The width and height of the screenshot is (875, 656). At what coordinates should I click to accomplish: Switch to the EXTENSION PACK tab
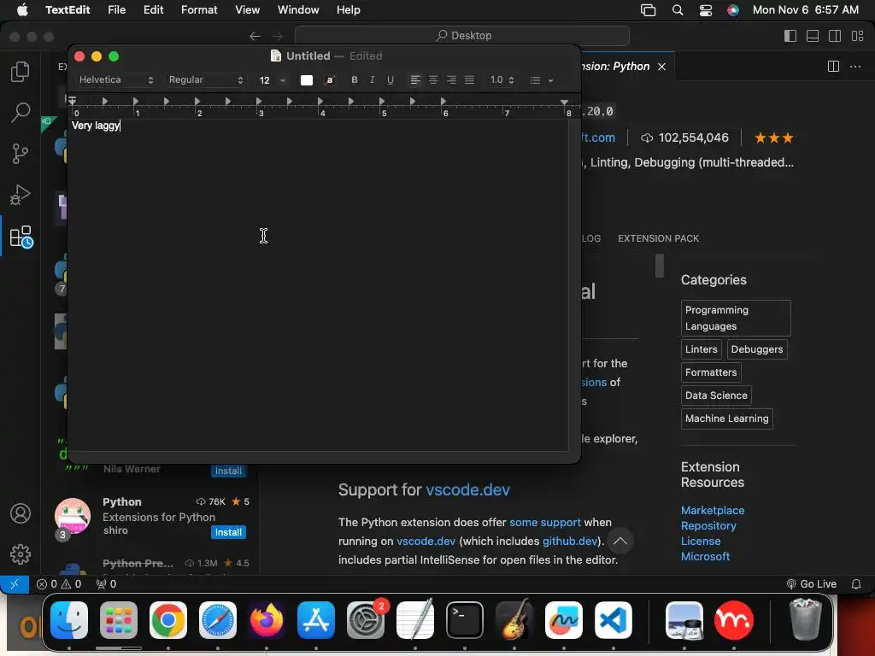(658, 238)
